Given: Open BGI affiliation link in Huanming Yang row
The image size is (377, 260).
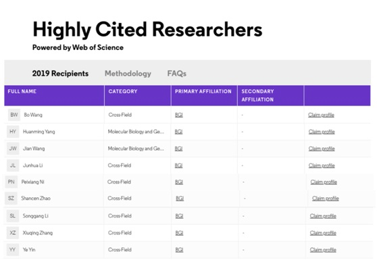Looking at the screenshot, I should pyautogui.click(x=178, y=132).
